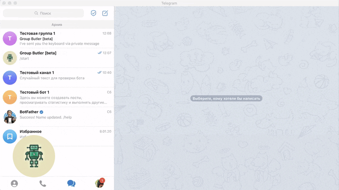
Task: Compose a new message
Action: pos(105,13)
